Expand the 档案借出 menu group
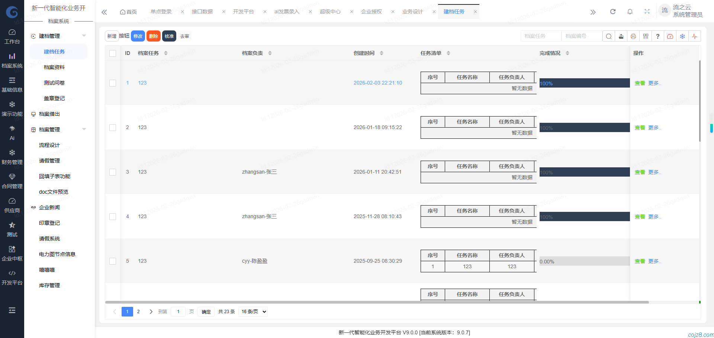The image size is (714, 338). (50, 114)
